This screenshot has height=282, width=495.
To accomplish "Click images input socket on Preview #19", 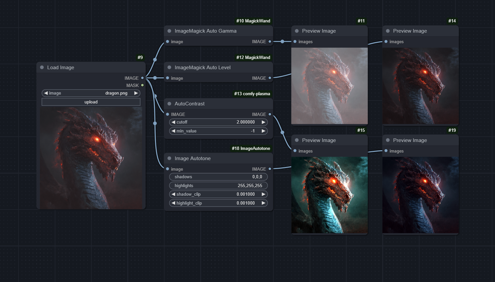I will pos(386,151).
